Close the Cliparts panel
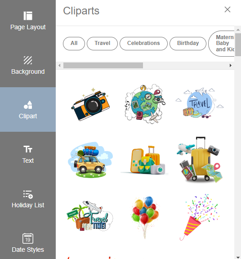Image resolution: width=241 pixels, height=259 pixels. point(228,9)
